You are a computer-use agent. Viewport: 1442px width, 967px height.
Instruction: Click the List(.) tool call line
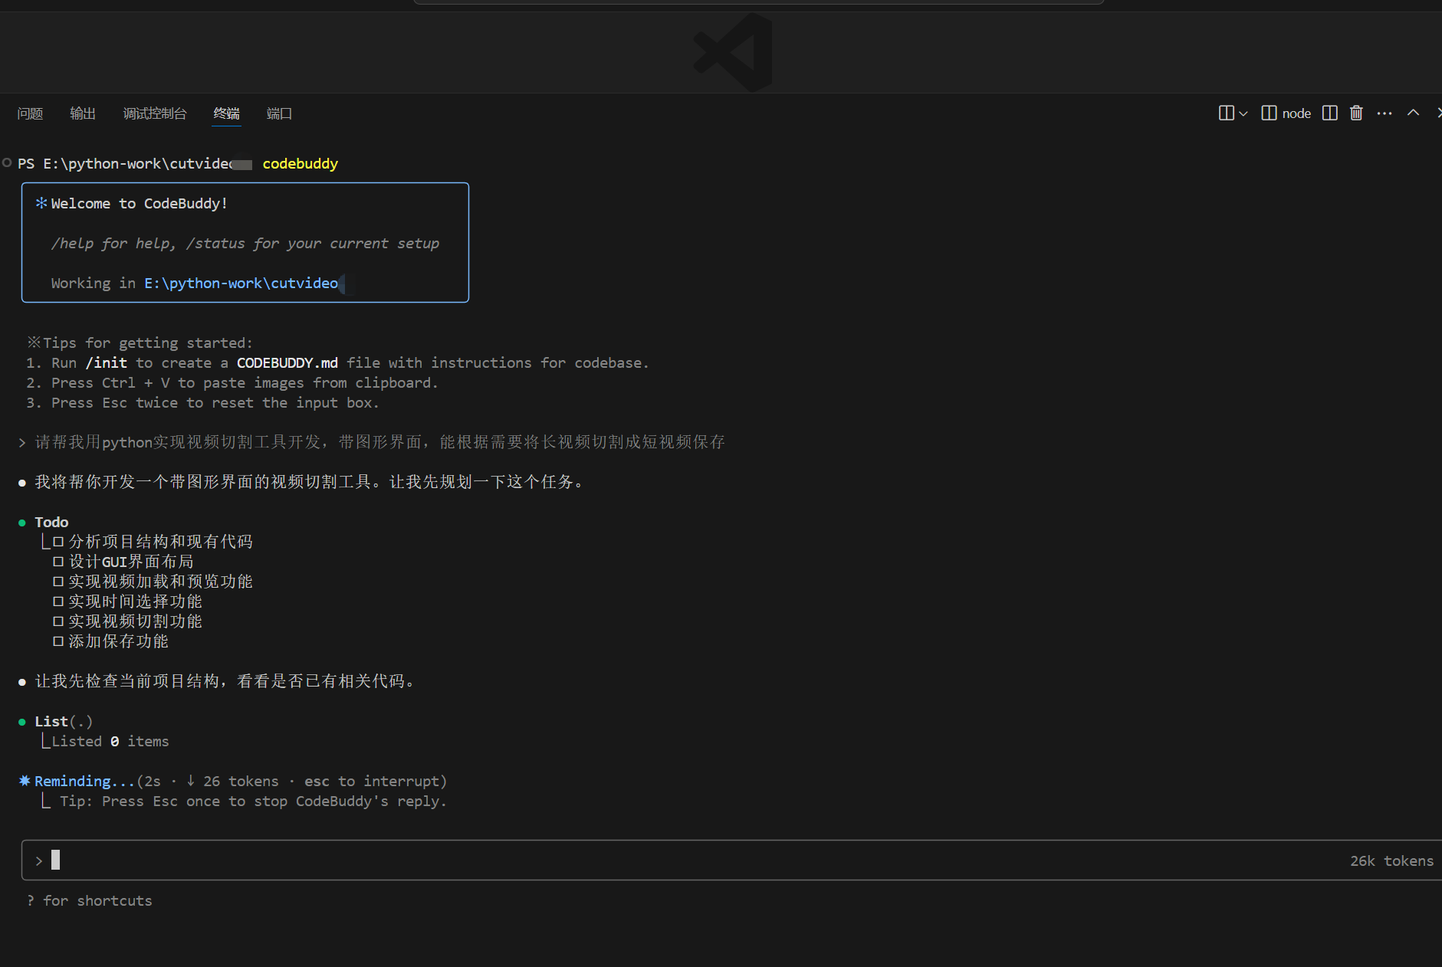pos(64,721)
